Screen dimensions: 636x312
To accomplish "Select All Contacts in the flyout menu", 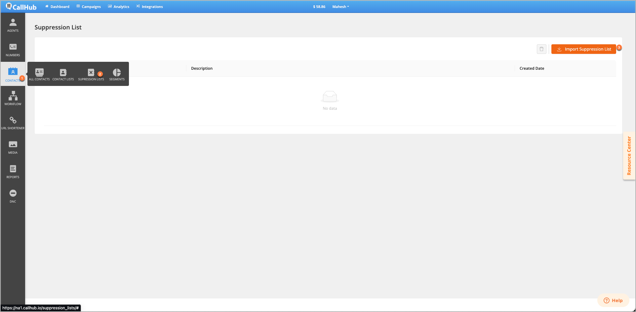I will 39,74.
